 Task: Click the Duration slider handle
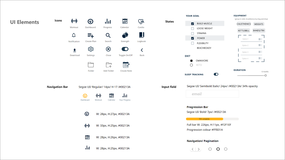(265, 76)
